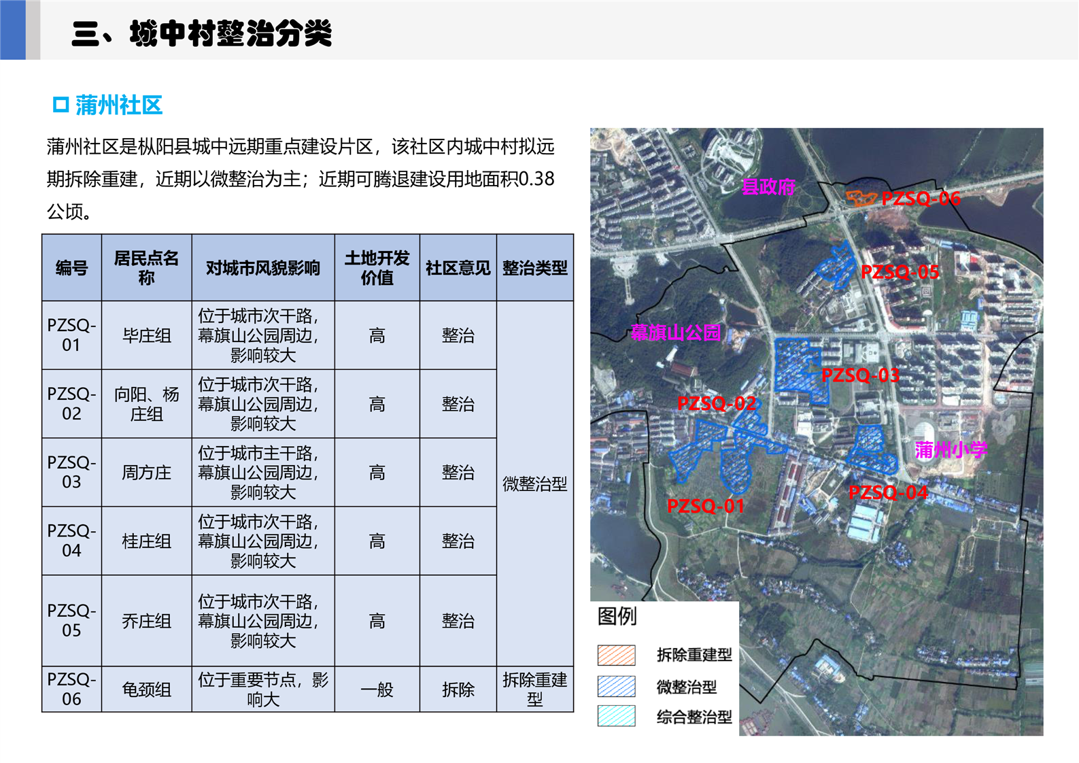The width and height of the screenshot is (1079, 763).
Task: Click the 毕庄组 cell
Action: (147, 335)
